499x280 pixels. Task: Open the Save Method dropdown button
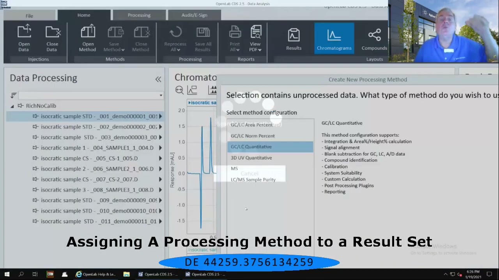[114, 38]
